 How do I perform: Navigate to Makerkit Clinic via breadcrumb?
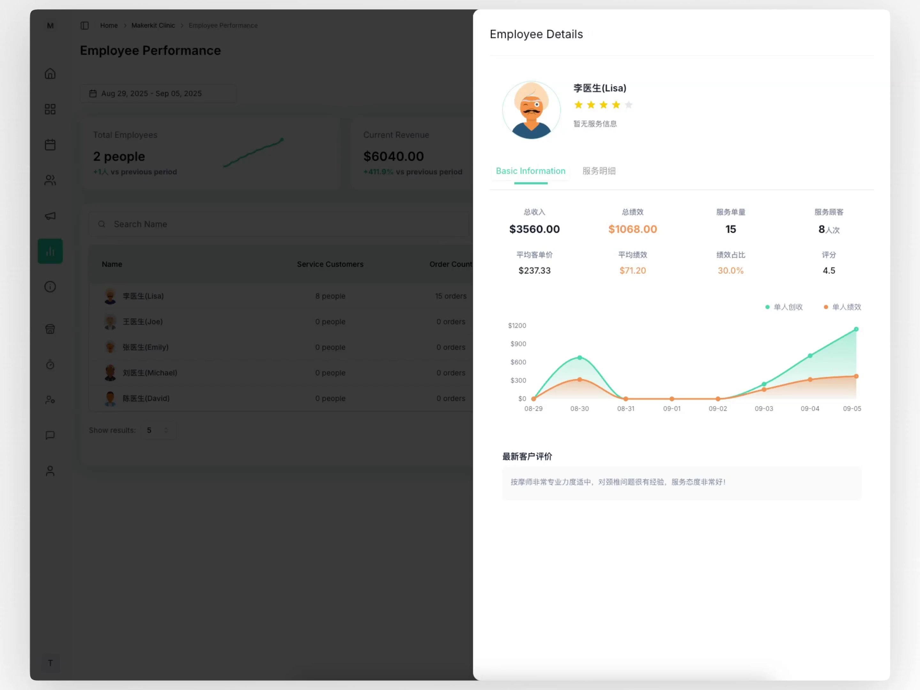click(153, 25)
